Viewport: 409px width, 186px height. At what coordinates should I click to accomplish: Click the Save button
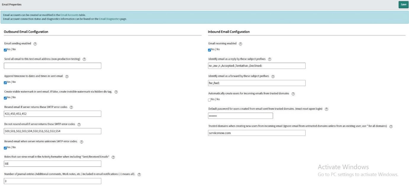[403, 4]
